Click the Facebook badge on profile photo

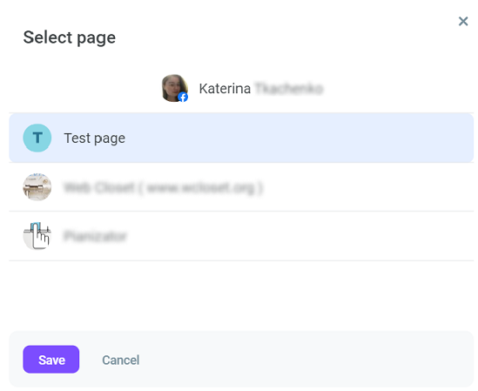point(183,98)
